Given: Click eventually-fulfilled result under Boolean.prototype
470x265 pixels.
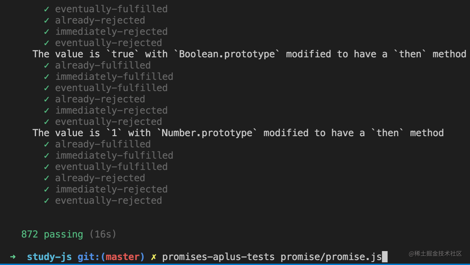Looking at the screenshot, I should 111,88.
